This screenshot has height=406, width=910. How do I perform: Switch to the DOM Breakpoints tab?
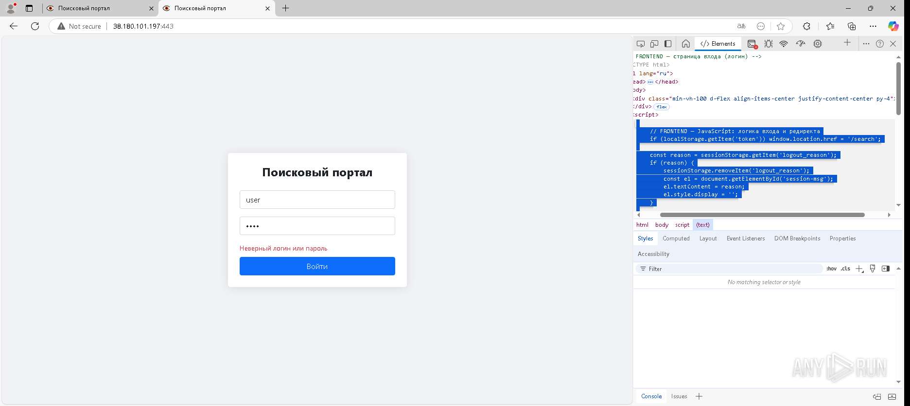tap(797, 238)
